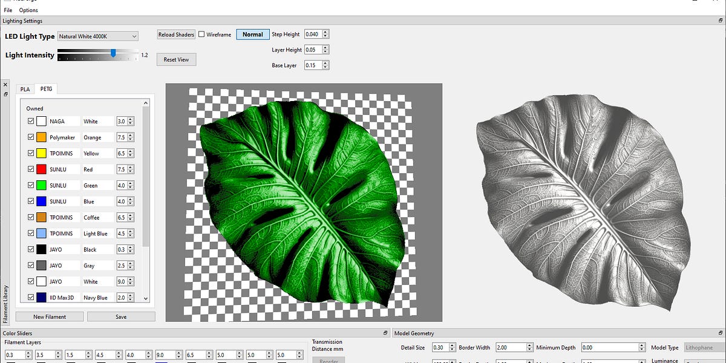
Task: Click the New Filament button
Action: [50, 316]
